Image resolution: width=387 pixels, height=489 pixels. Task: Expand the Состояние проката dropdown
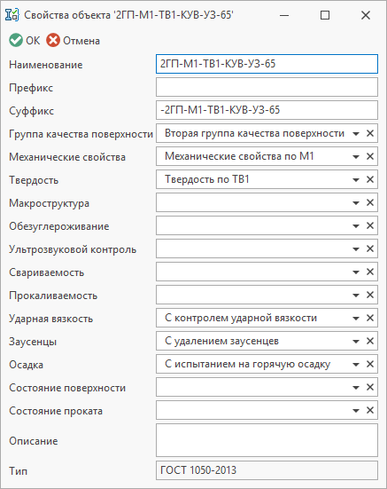356,411
